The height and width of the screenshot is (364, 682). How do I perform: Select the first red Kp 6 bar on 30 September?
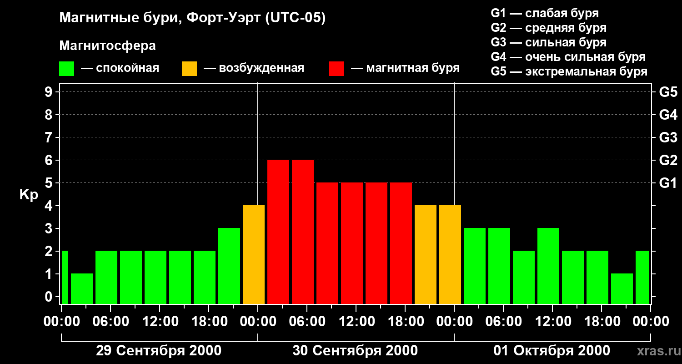[x=278, y=232]
